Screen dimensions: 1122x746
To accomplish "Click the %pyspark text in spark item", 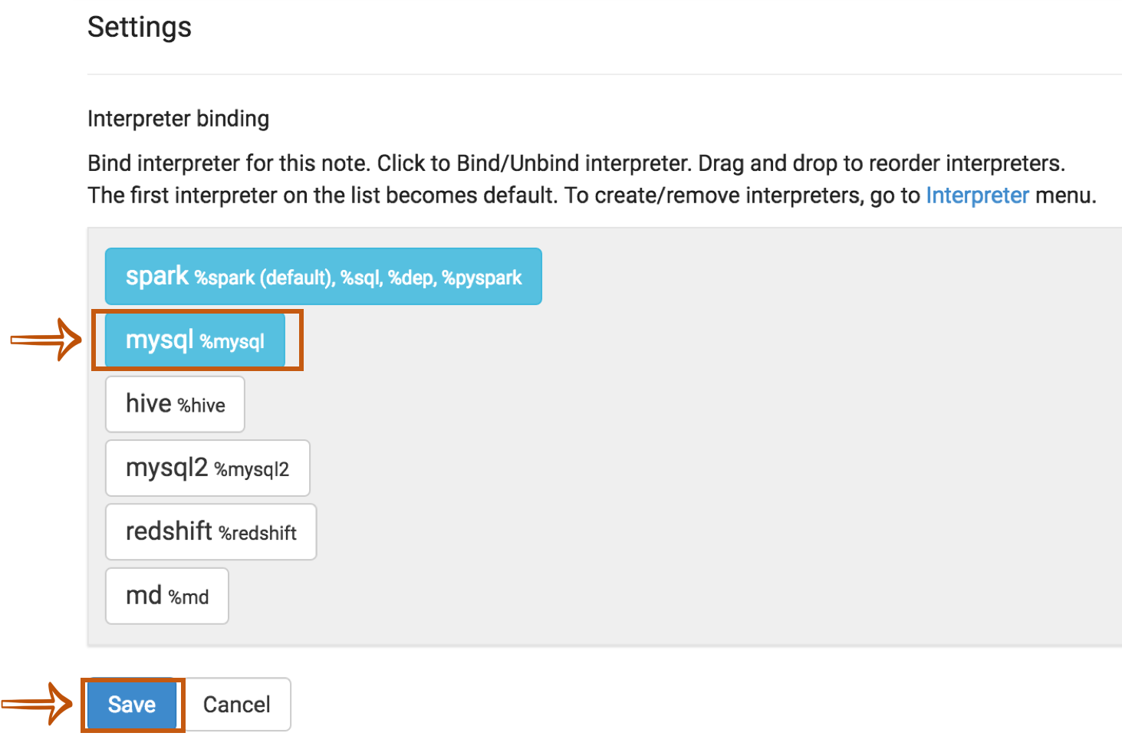I will click(x=482, y=278).
